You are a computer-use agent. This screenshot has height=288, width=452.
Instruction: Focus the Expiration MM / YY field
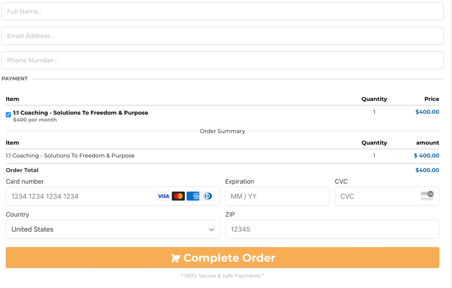pyautogui.click(x=277, y=196)
